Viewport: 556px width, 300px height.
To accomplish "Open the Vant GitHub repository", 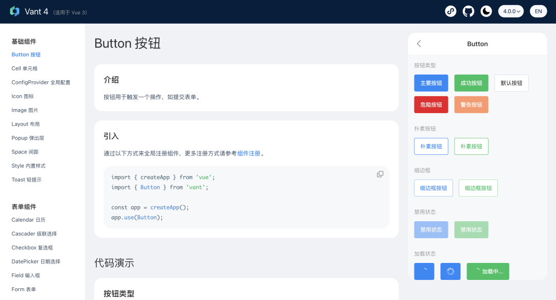I will 468,11.
